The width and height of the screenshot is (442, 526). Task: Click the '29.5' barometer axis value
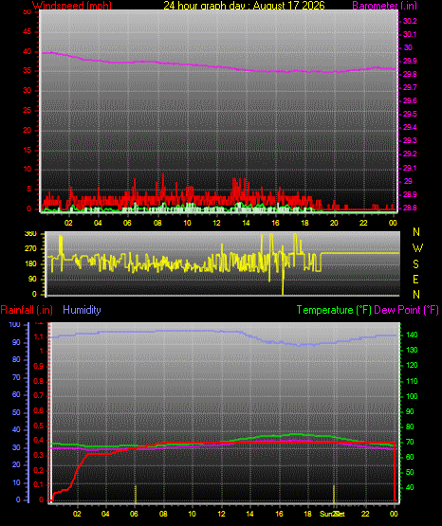pyautogui.click(x=410, y=114)
